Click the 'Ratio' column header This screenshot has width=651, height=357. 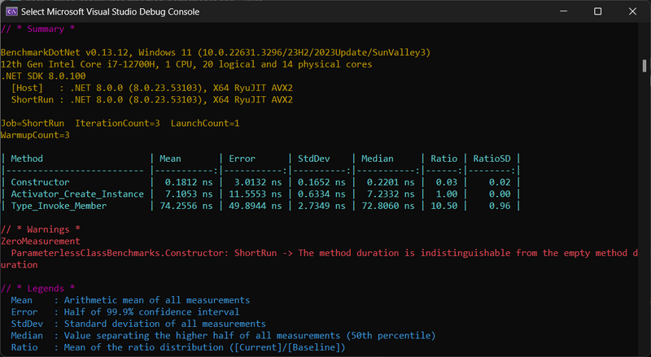coord(443,159)
